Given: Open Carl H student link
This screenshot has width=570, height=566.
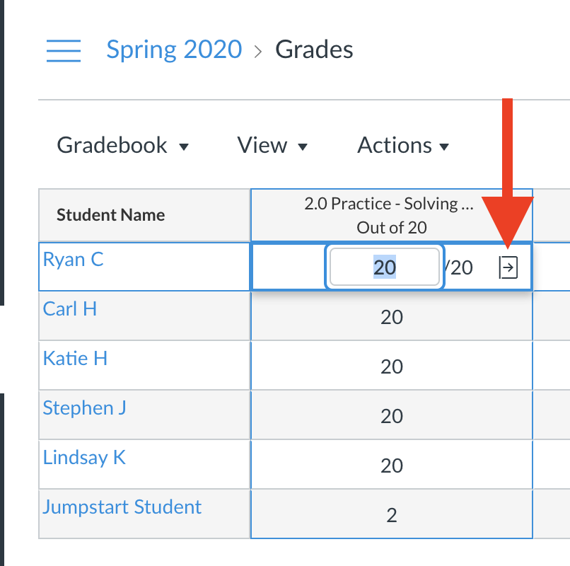Looking at the screenshot, I should pos(69,308).
